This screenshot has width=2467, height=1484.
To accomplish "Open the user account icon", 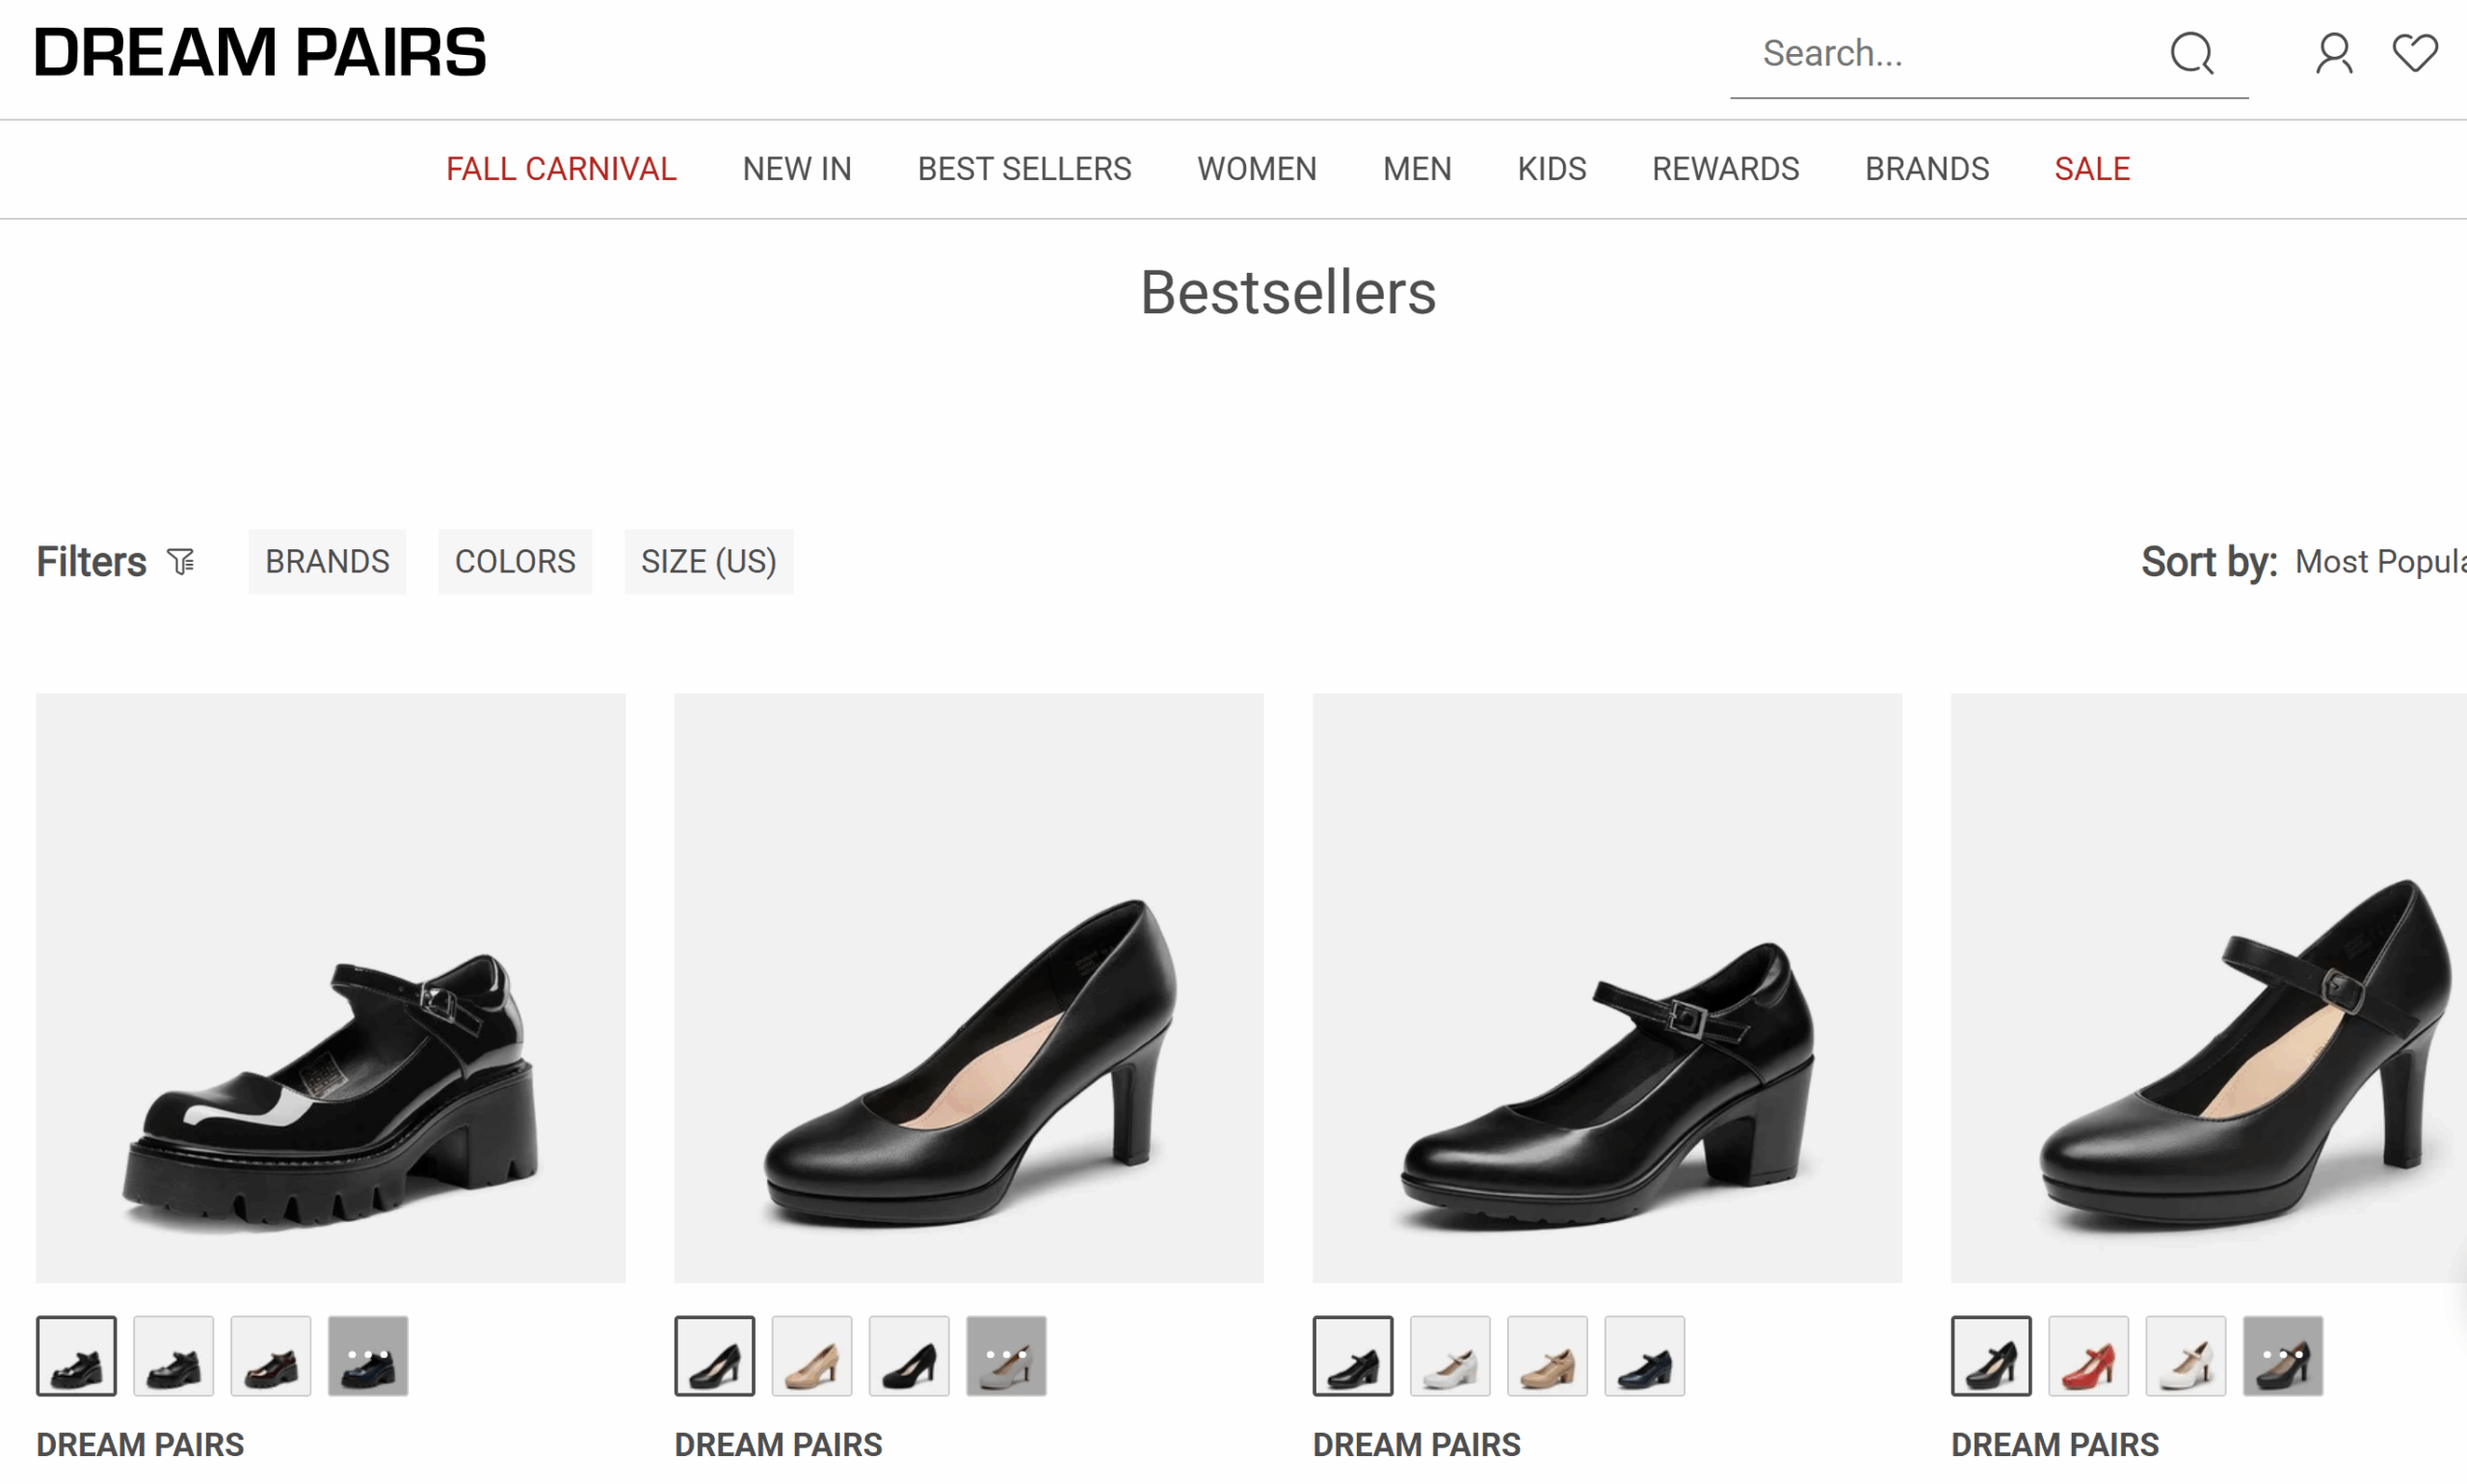I will 2334,53.
